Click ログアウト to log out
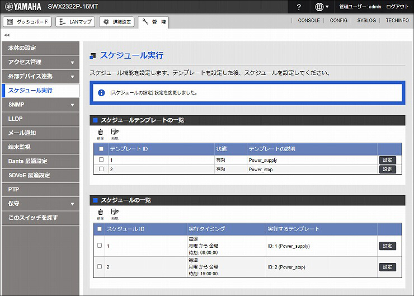 pos(397,7)
